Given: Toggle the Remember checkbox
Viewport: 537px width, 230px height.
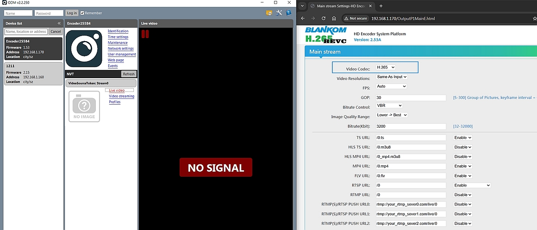Looking at the screenshot, I should pos(82,13).
